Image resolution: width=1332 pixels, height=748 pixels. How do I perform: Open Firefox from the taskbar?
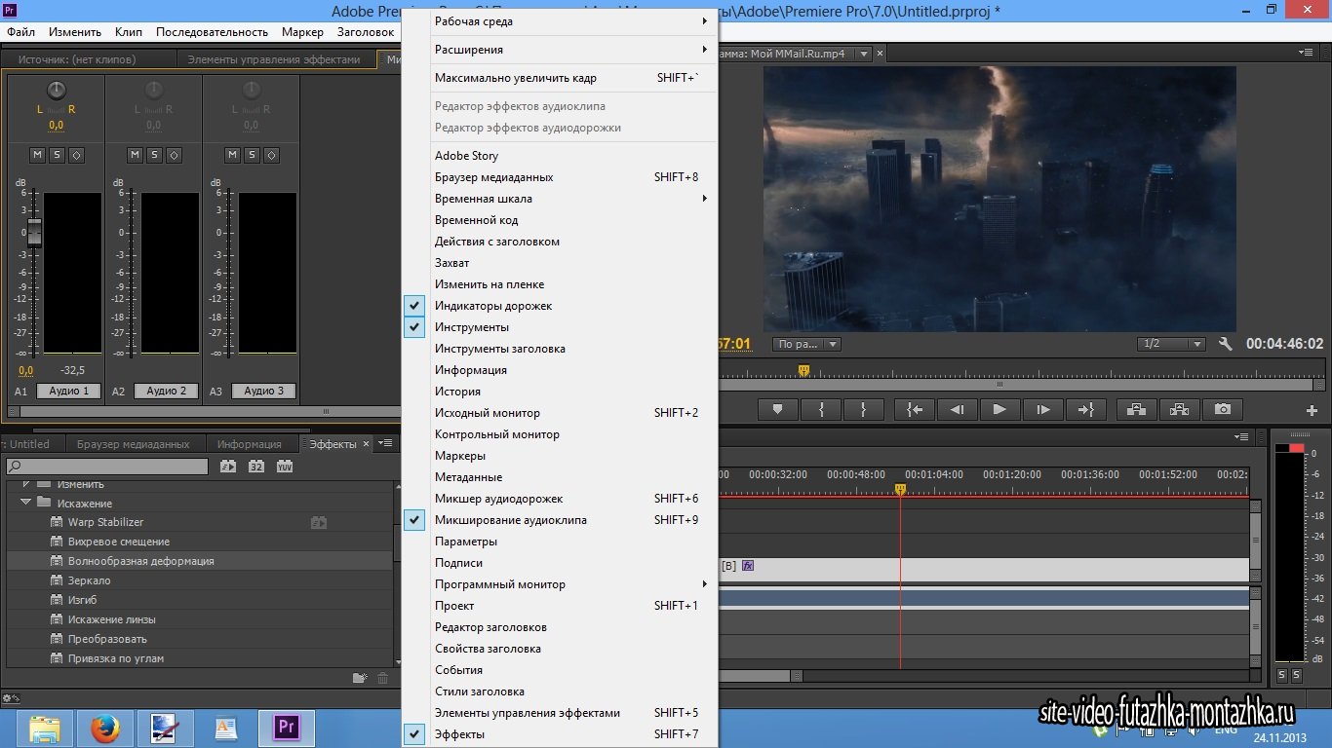point(104,728)
